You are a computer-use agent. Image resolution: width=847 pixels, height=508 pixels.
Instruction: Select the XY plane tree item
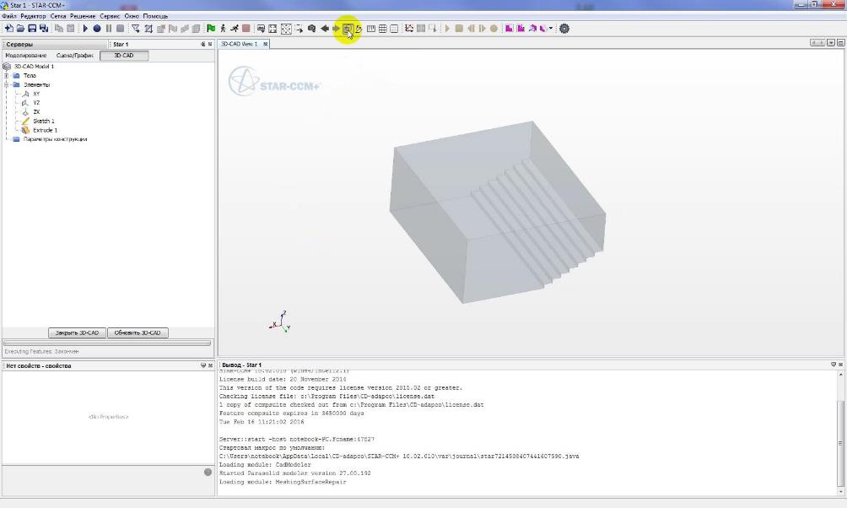pyautogui.click(x=35, y=94)
